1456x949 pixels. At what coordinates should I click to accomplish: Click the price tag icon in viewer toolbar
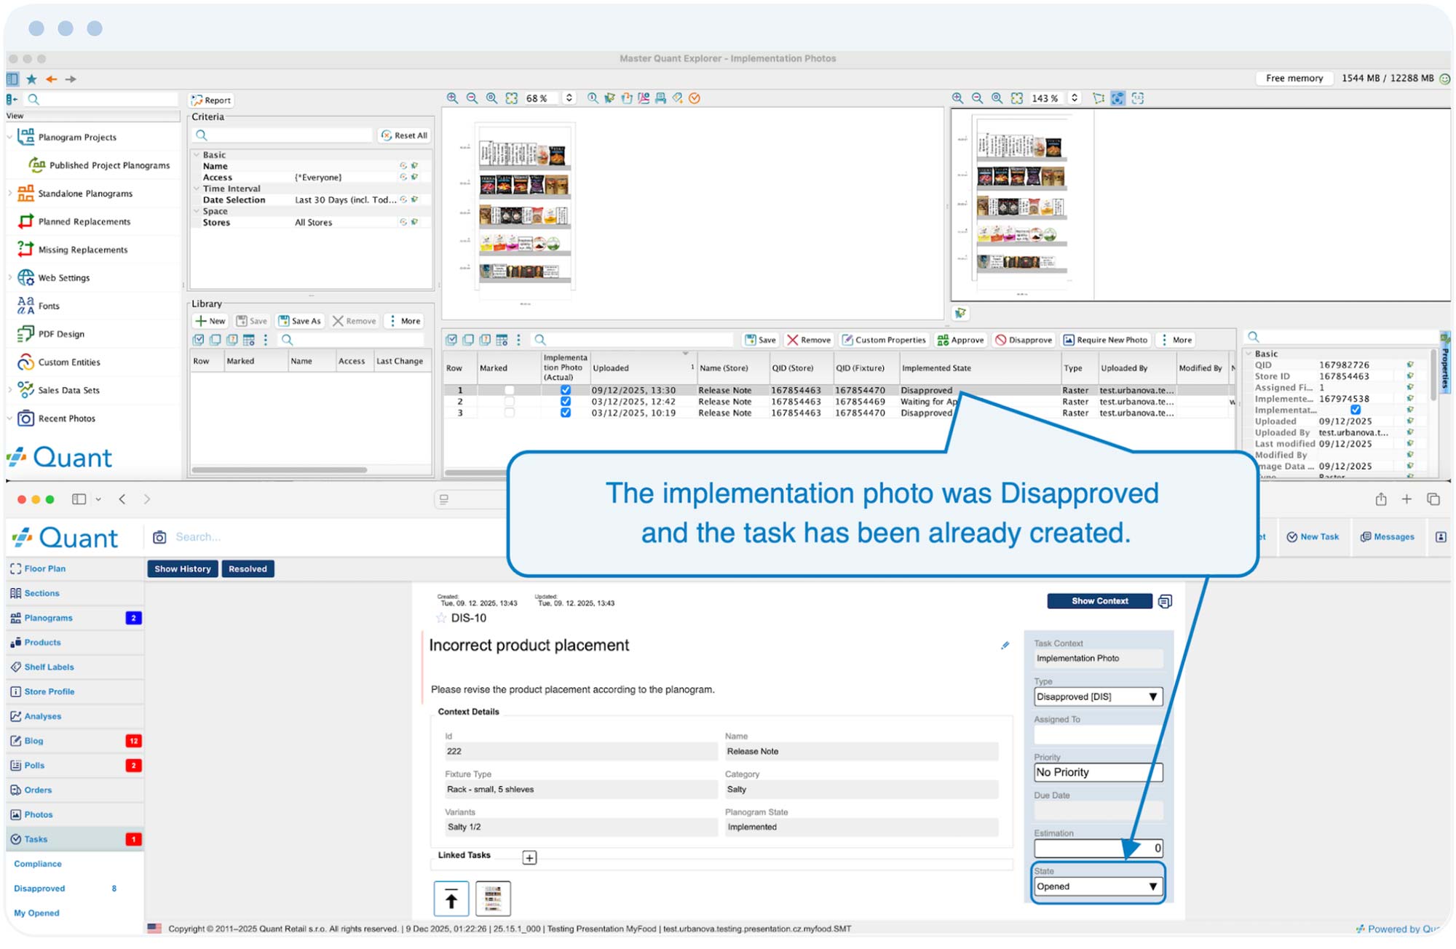pyautogui.click(x=677, y=98)
